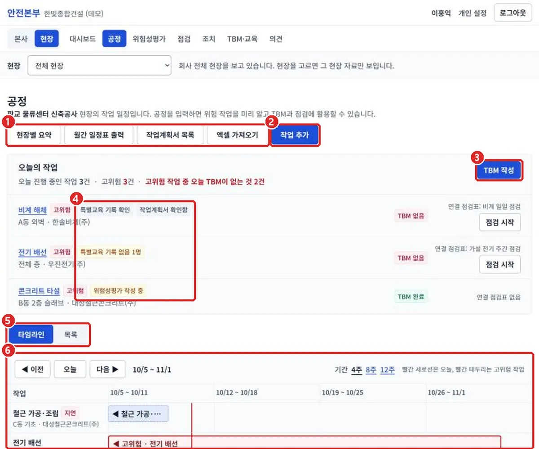The width and height of the screenshot is (539, 449).
Task: Switch to 목록 view
Action: pyautogui.click(x=71, y=334)
